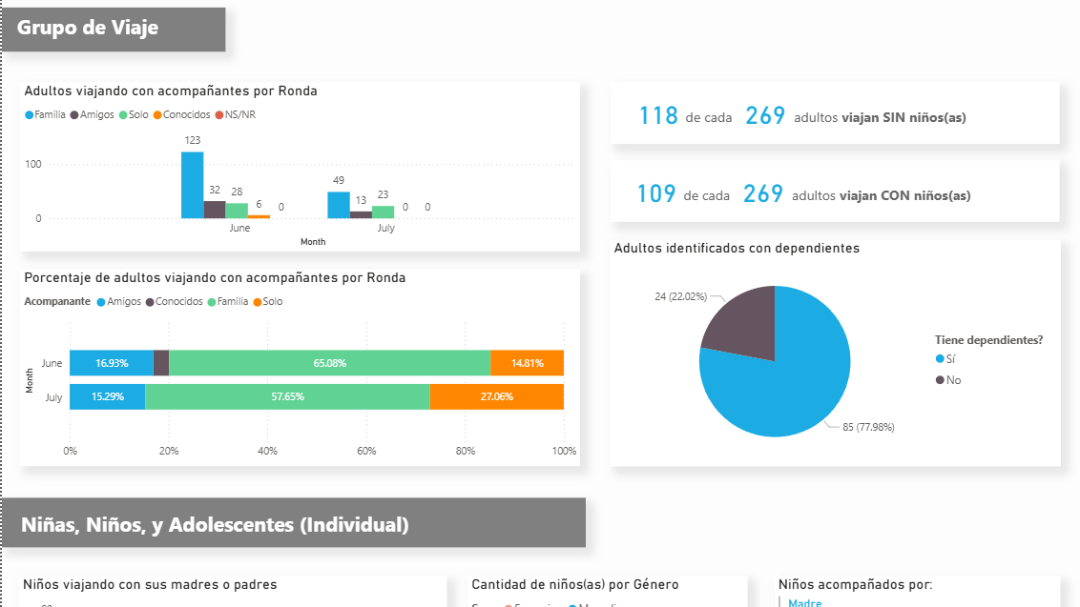Click the dark gray pie slice 22.02%
Viewport: 1080px width, 607px height.
coord(741,317)
